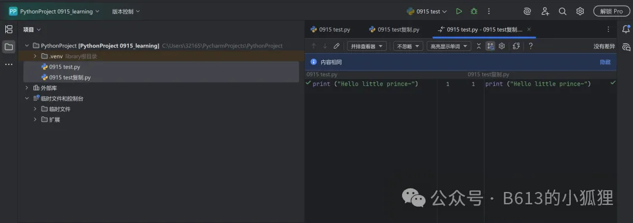Image resolution: width=633 pixels, height=223 pixels.
Task: Open 高亮显示单词 highlighting dropdown
Action: tap(449, 46)
